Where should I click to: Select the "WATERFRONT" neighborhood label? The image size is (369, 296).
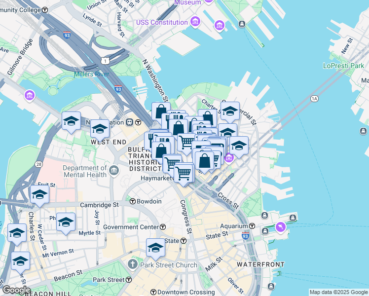261,264
